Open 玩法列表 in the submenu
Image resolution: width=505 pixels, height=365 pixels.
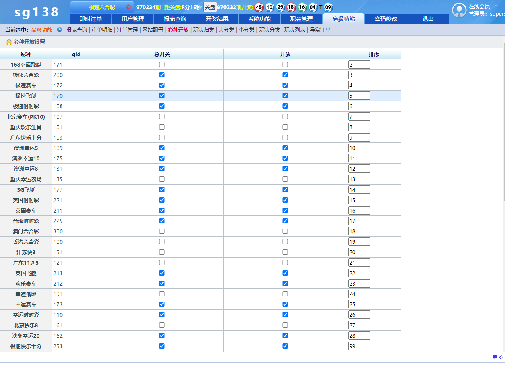tap(295, 30)
